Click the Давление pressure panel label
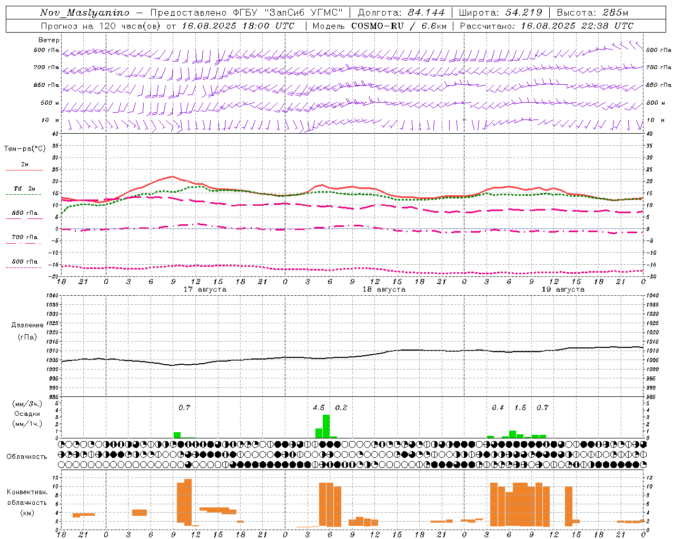674x539 pixels. [x=26, y=325]
